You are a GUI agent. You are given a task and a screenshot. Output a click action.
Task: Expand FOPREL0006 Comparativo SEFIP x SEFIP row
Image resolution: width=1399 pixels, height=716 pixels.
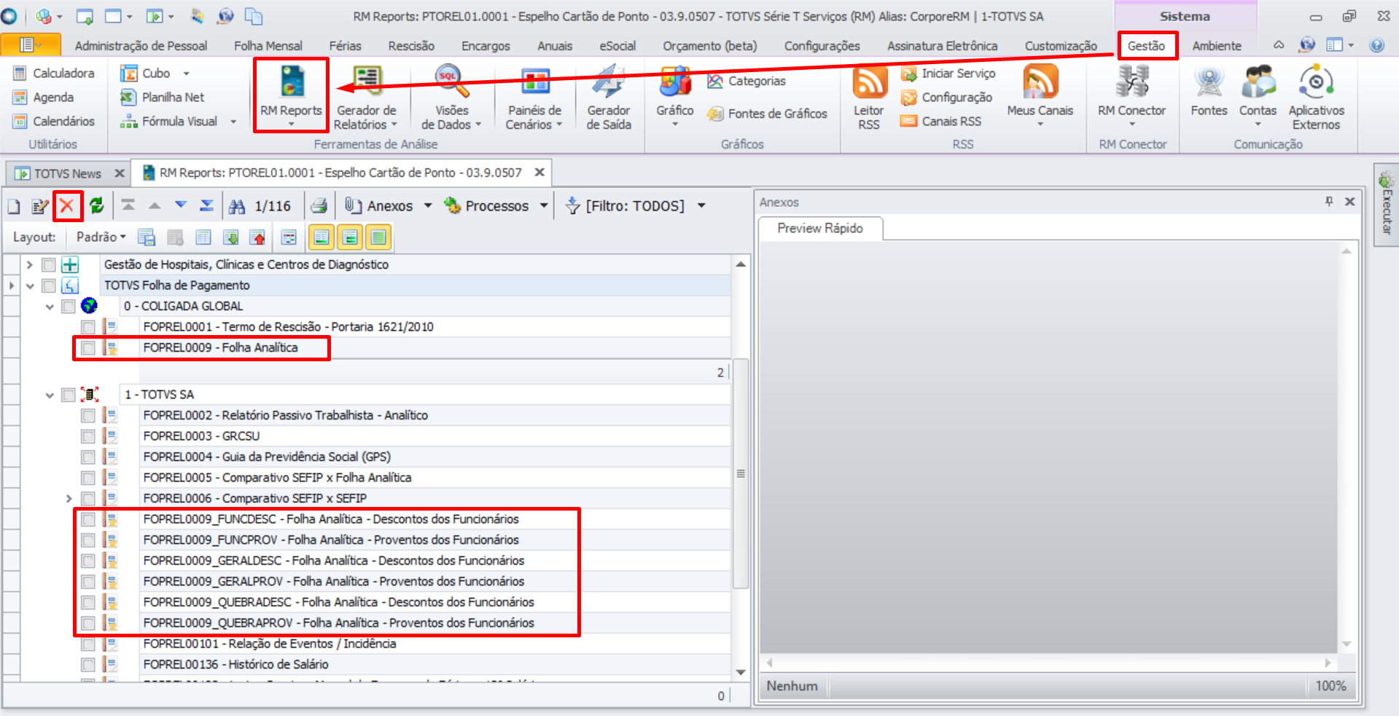(69, 498)
